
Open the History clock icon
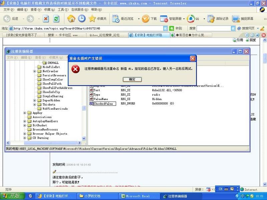(x=81, y=19)
